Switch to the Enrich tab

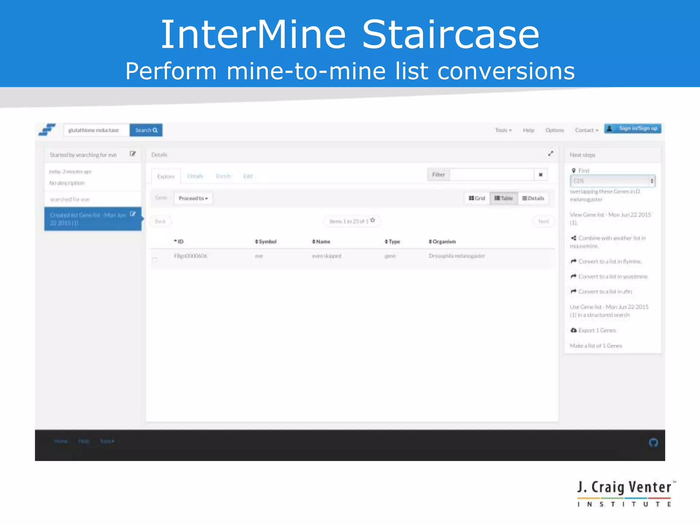coord(223,176)
